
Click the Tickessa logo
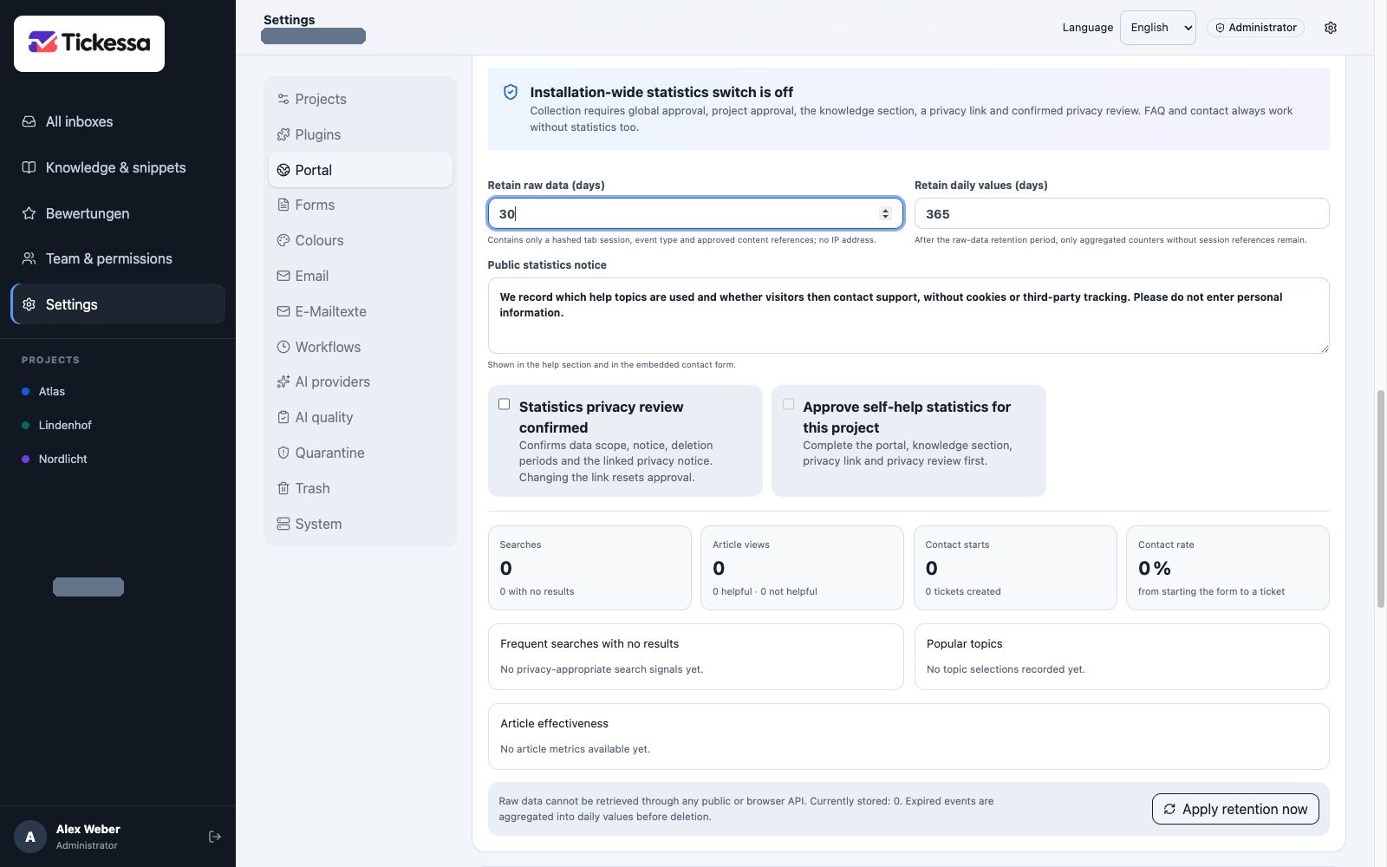(89, 43)
